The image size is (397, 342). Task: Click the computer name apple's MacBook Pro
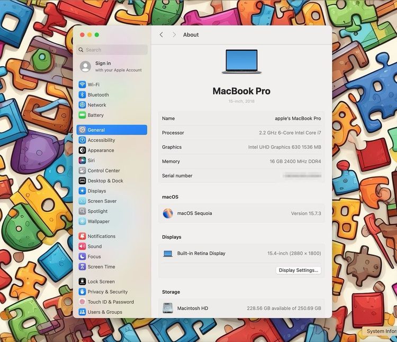tap(297, 118)
